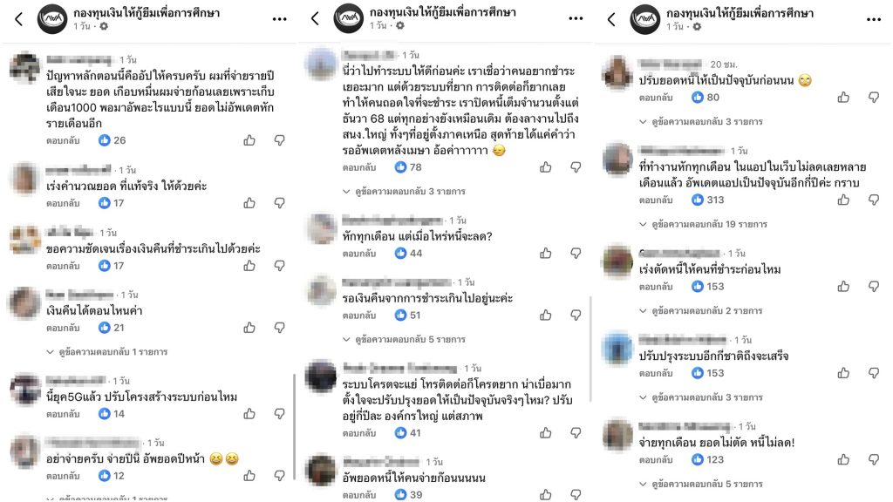Viewport: 893px width, 502px height.
Task: Thumbs-down the comment with 313 likes
Action: 873,200
